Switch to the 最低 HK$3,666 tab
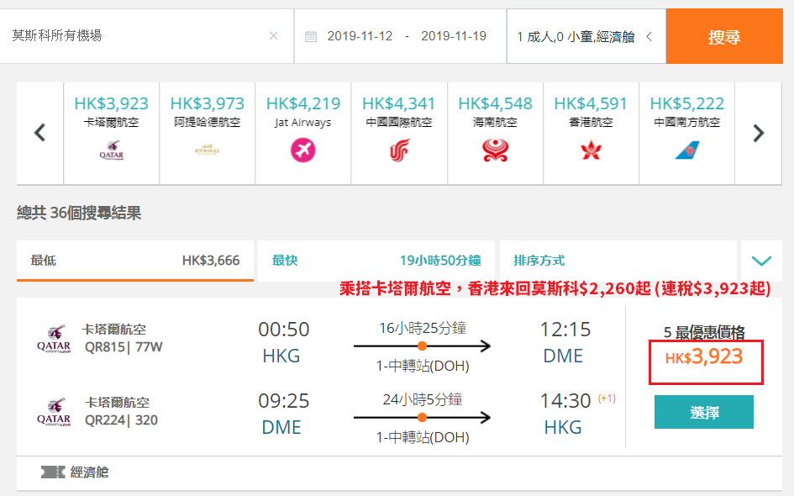 point(135,261)
